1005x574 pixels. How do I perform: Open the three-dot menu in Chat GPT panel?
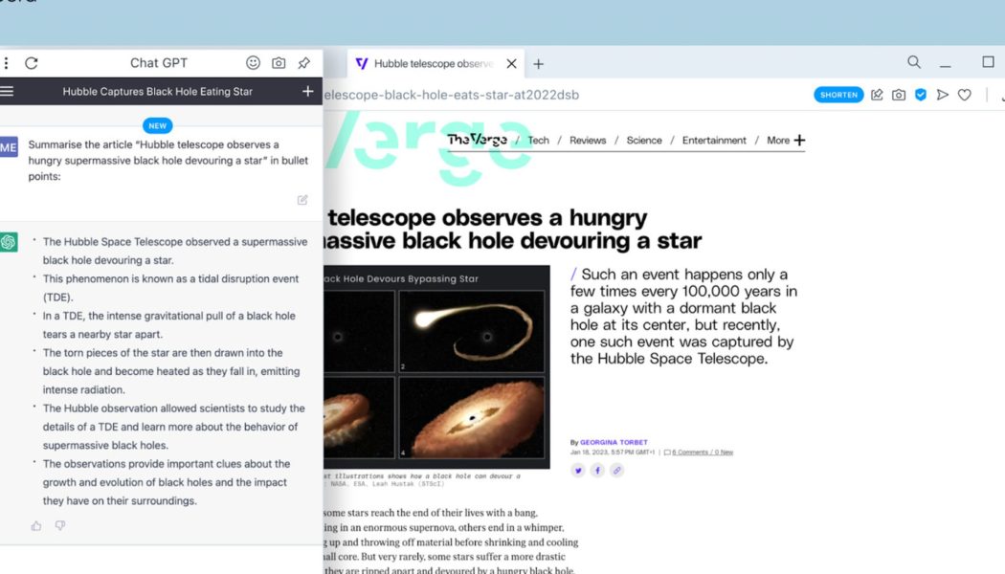click(7, 62)
